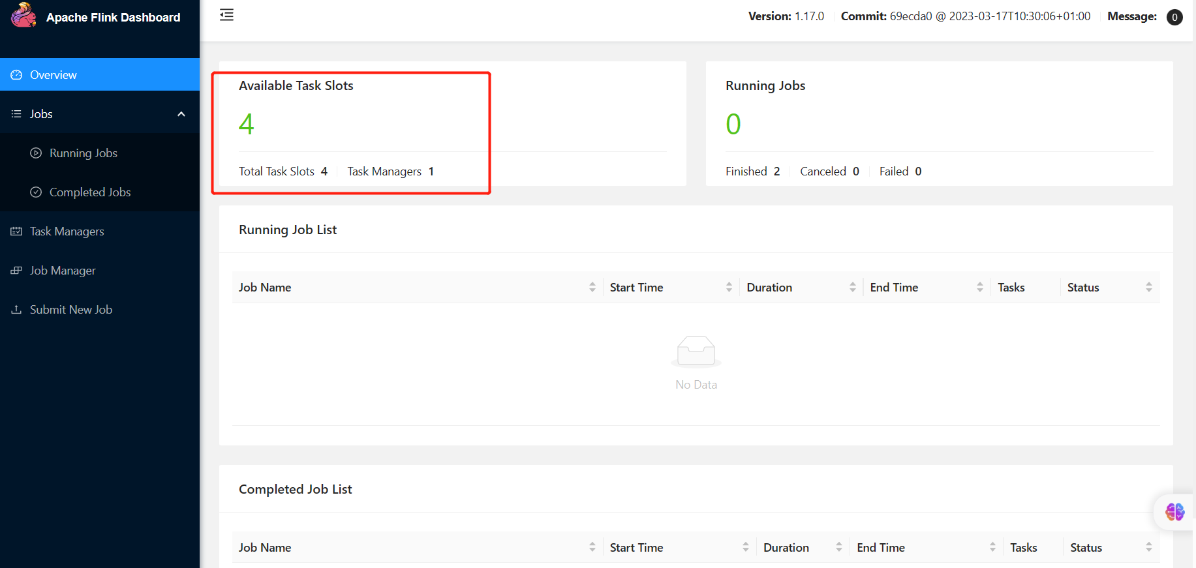Click the Running Jobs count 0
Image resolution: width=1196 pixels, height=568 pixels.
point(733,124)
